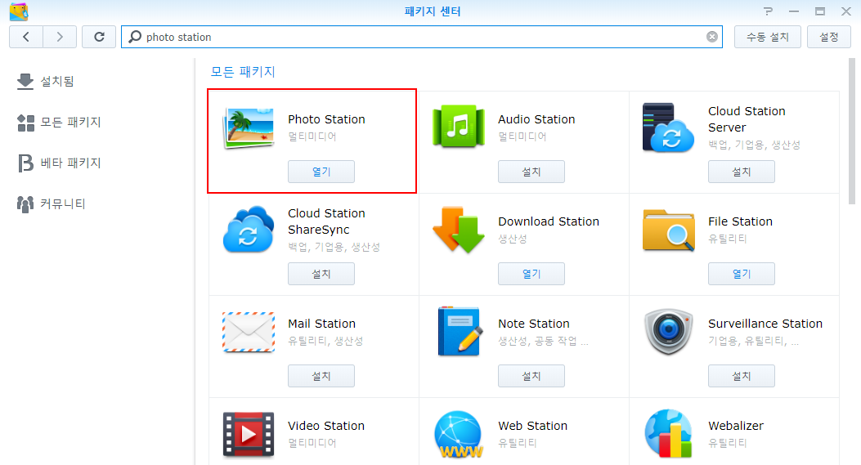Open Download Station with the 열기 button
The height and width of the screenshot is (465, 861).
(531, 274)
